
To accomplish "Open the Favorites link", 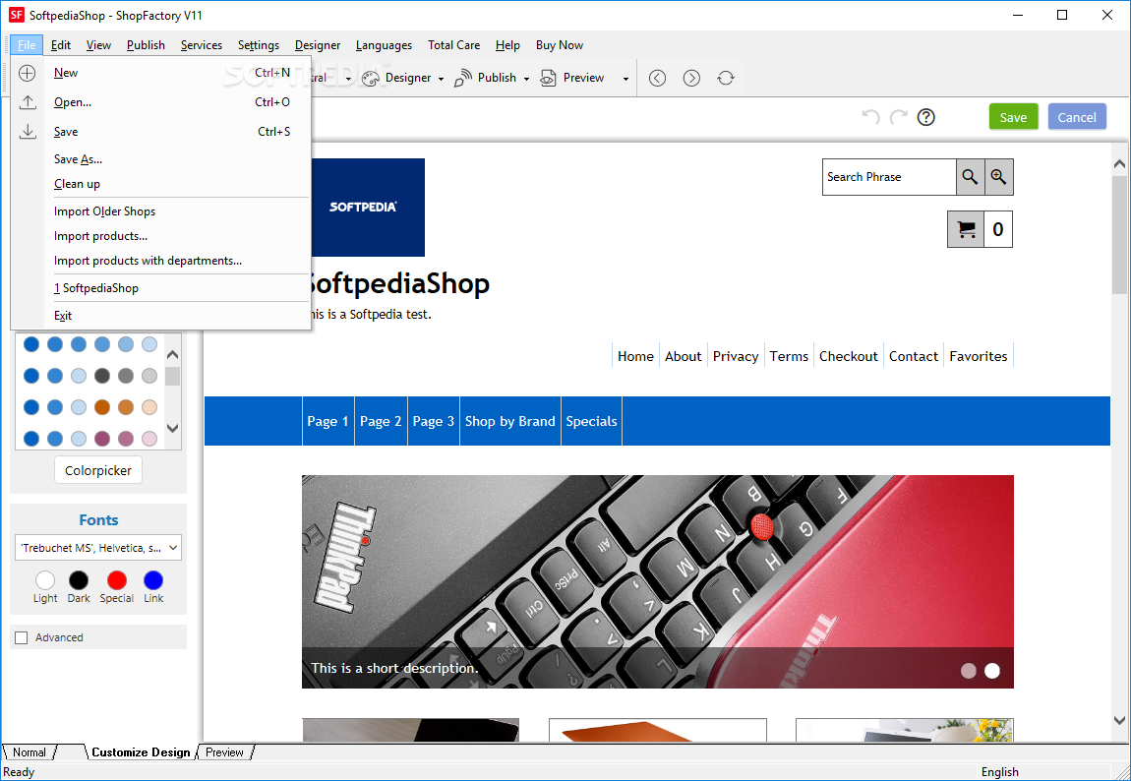I will coord(979,356).
